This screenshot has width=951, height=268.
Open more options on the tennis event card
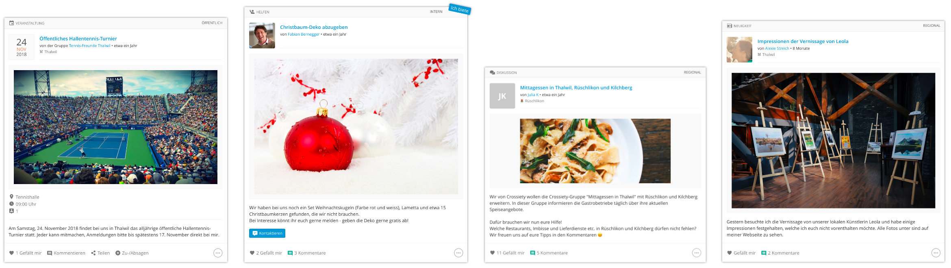tap(218, 253)
